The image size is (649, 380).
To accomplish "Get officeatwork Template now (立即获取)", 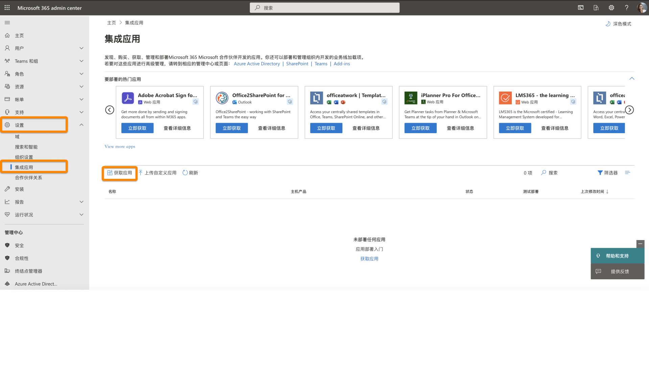I will point(326,128).
